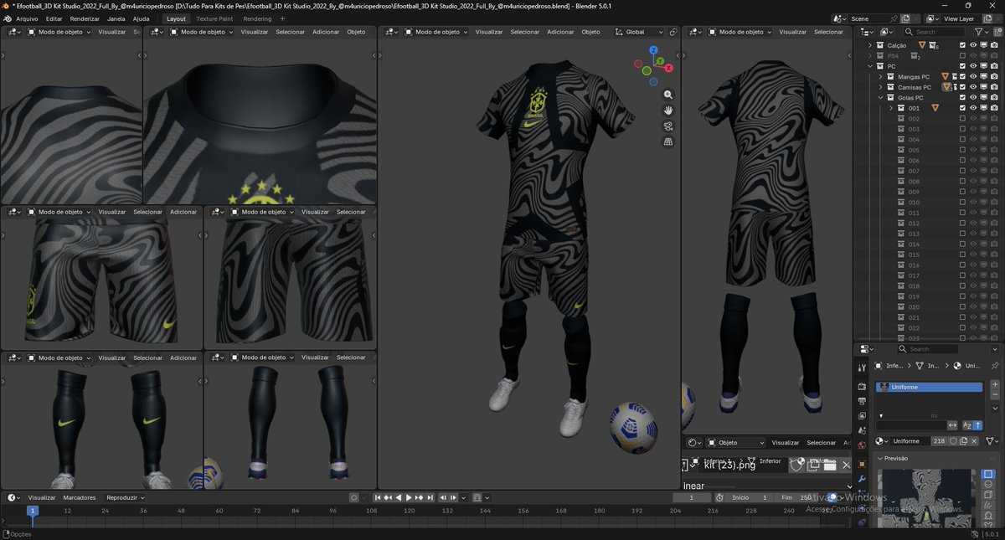Select sphere preview shape icon
This screenshot has height=540, width=1005.
988,485
